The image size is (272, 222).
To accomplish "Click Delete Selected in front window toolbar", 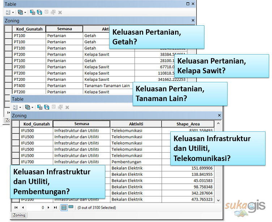I will (67, 108).
